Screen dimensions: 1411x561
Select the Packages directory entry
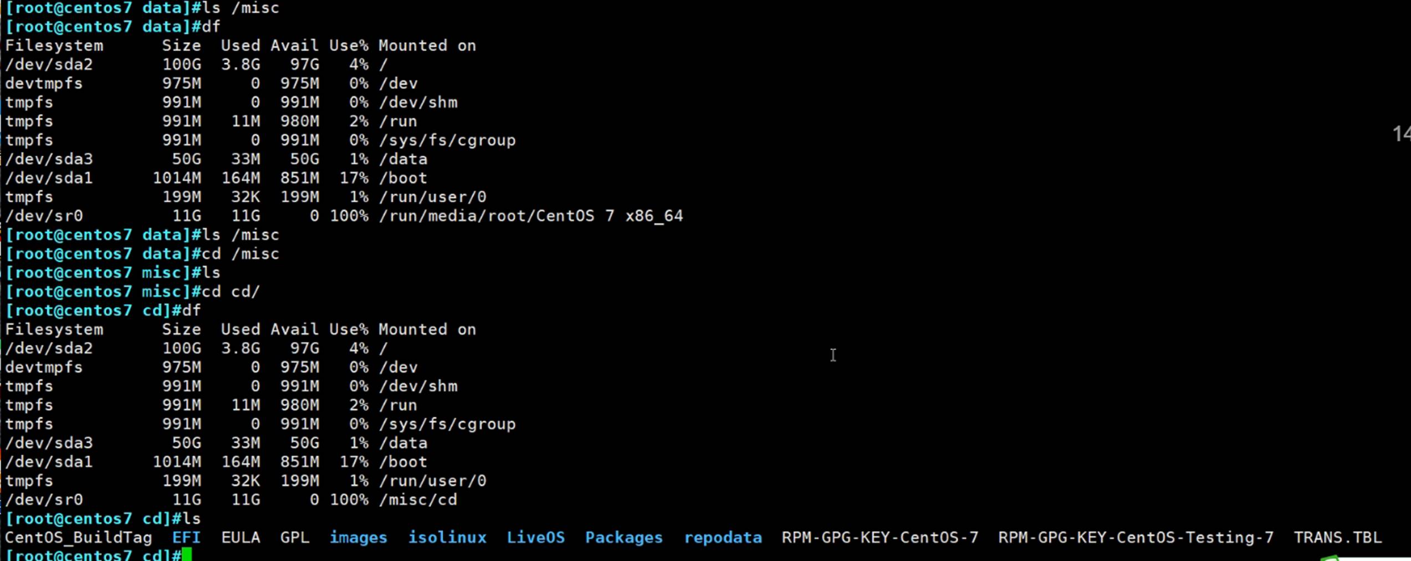tap(623, 537)
